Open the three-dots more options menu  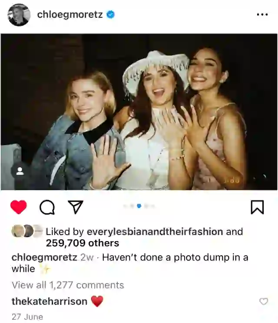[262, 14]
